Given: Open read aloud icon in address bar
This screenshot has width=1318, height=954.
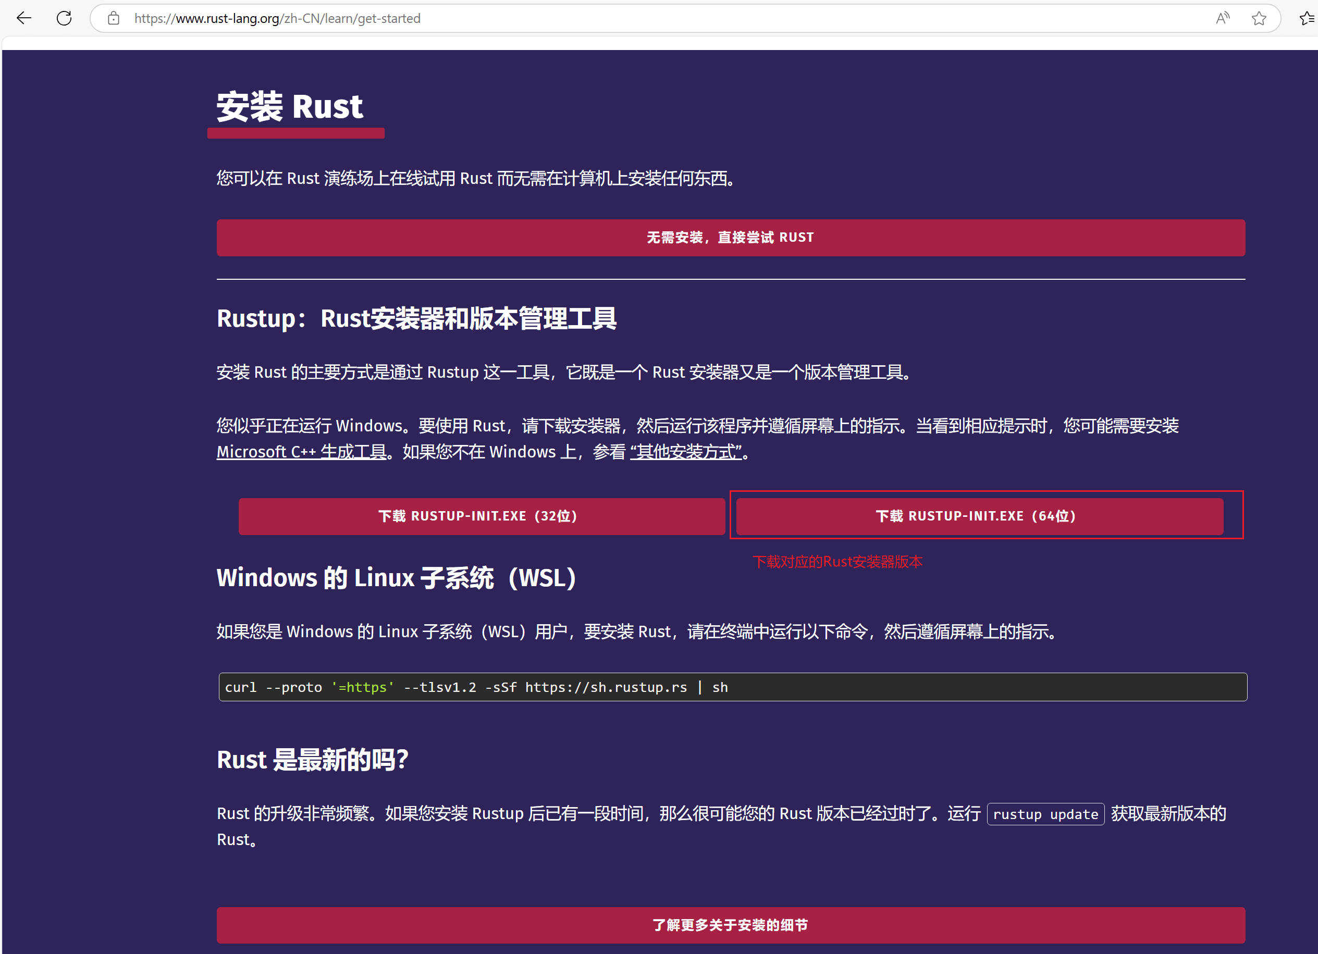Looking at the screenshot, I should (x=1223, y=19).
